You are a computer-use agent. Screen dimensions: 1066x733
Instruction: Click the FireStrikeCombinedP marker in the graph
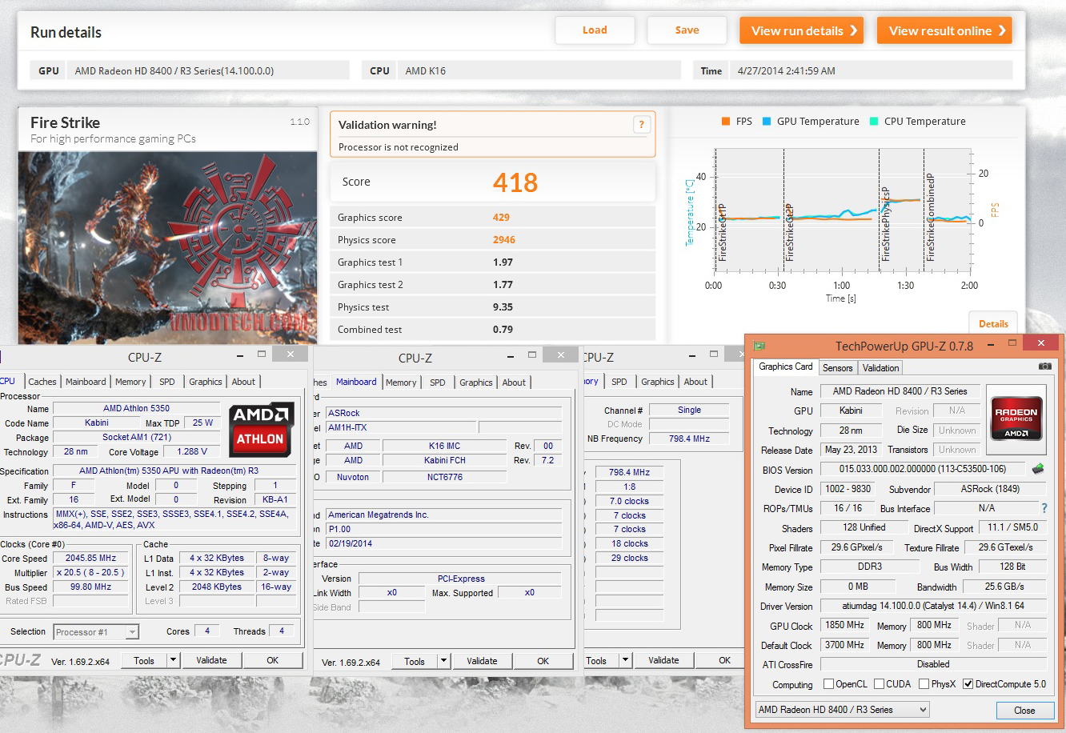pyautogui.click(x=930, y=217)
